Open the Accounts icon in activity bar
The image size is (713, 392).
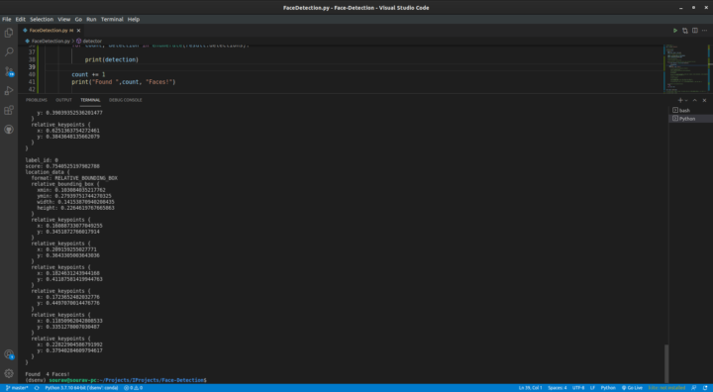click(9, 354)
